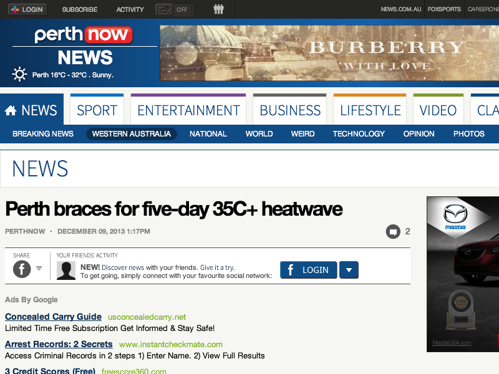499x374 pixels.
Task: Open comments via speech bubble icon
Action: 393,232
